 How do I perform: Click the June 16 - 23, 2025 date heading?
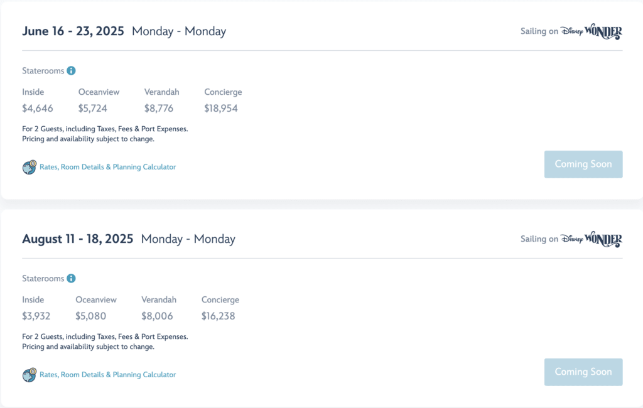(73, 31)
